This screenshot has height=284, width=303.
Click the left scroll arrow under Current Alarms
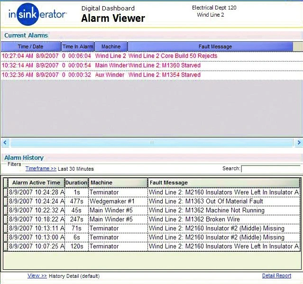coord(5,143)
